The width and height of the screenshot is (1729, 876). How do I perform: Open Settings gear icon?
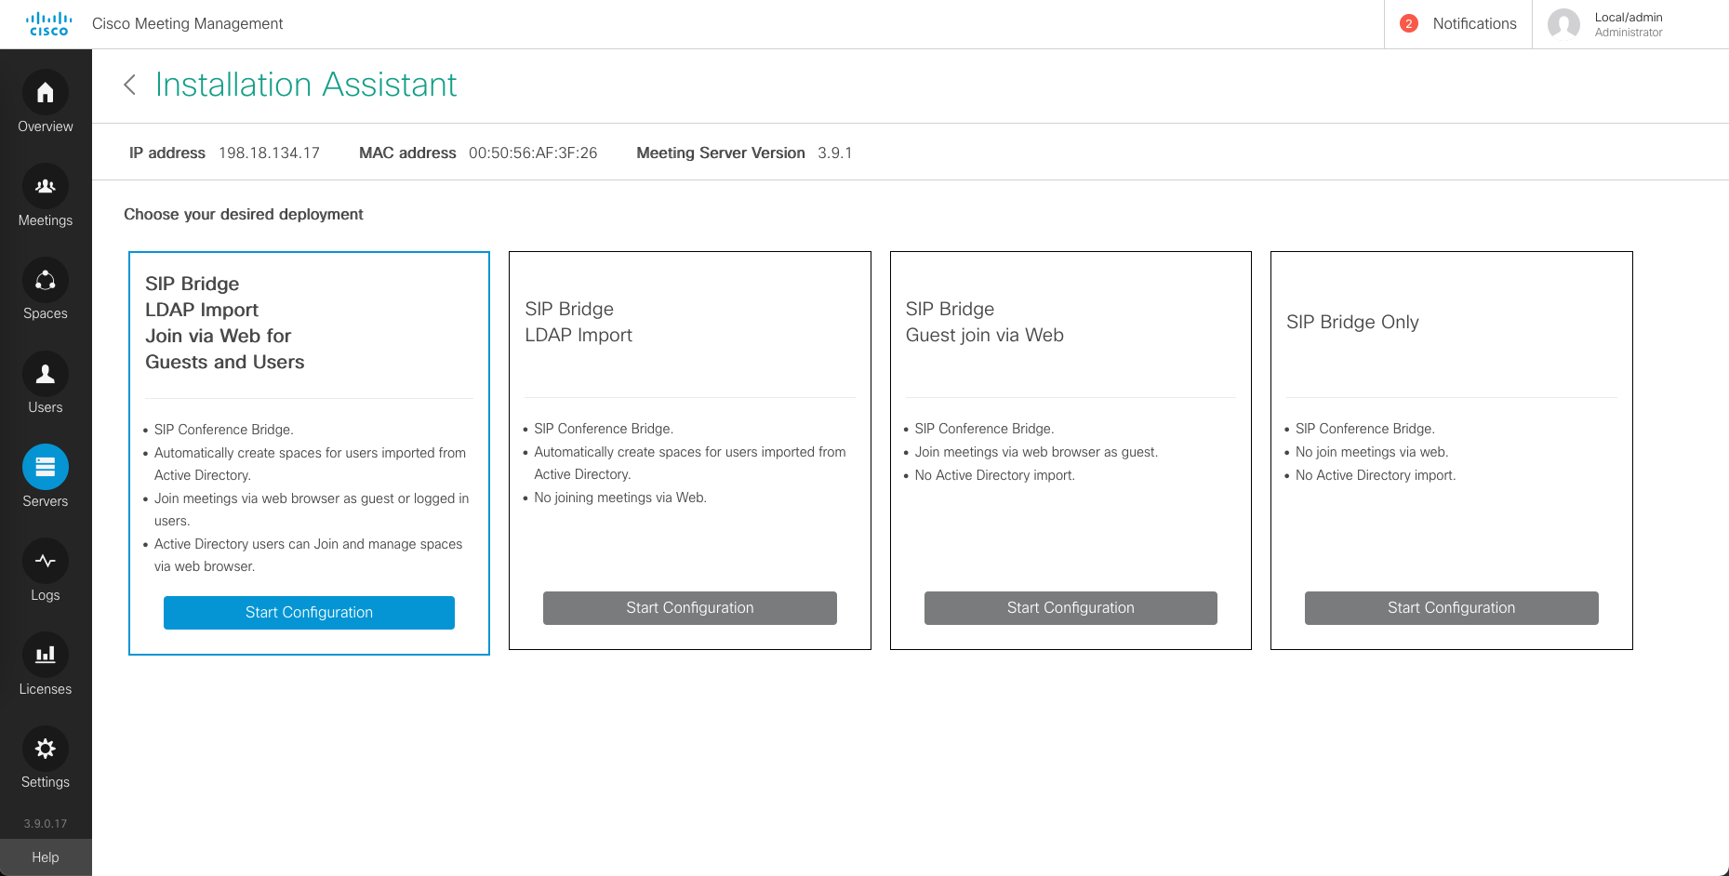45,749
